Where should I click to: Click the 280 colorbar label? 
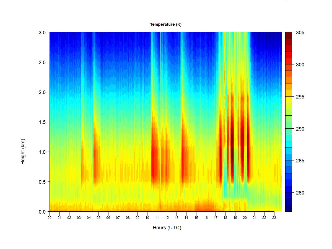[x=300, y=193]
